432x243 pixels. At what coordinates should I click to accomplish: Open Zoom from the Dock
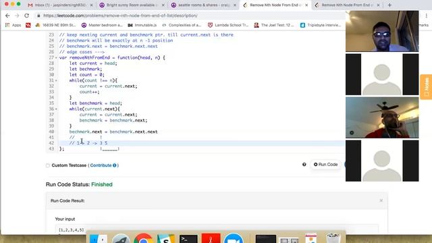(234, 238)
